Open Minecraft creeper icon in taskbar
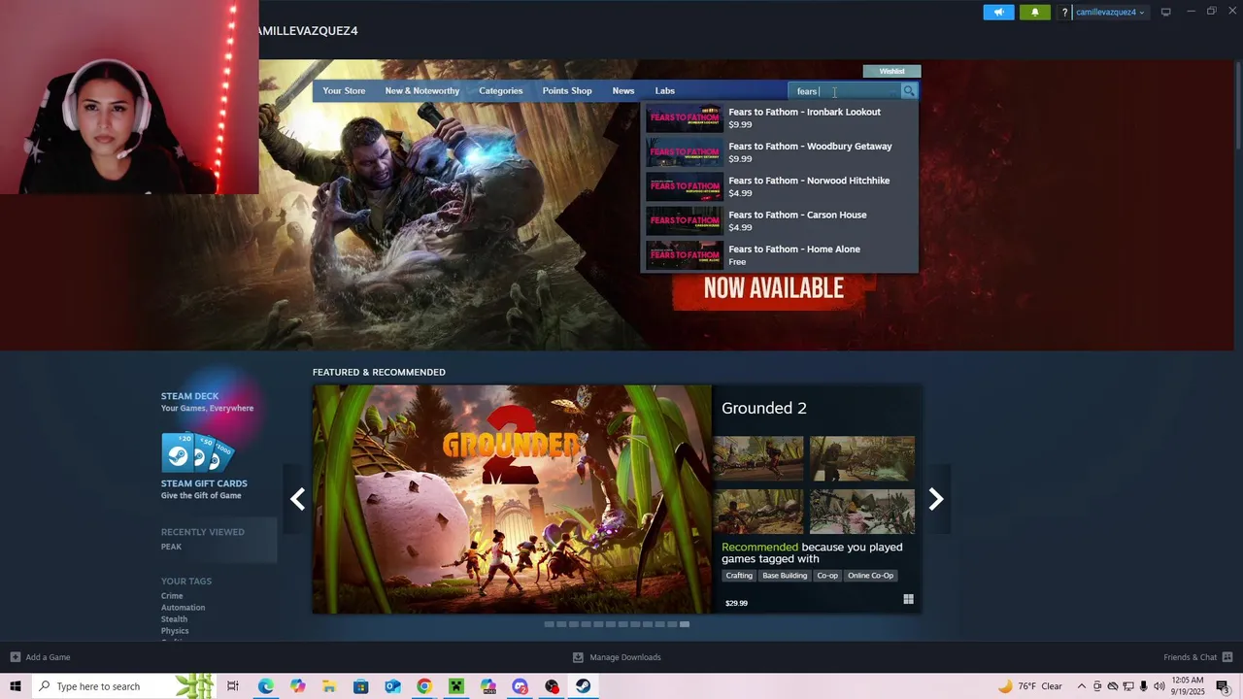Image resolution: width=1243 pixels, height=699 pixels. (456, 686)
